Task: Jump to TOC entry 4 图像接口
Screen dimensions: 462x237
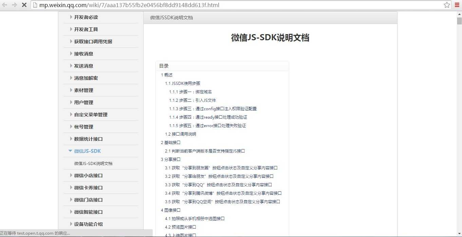Action: 171,210
